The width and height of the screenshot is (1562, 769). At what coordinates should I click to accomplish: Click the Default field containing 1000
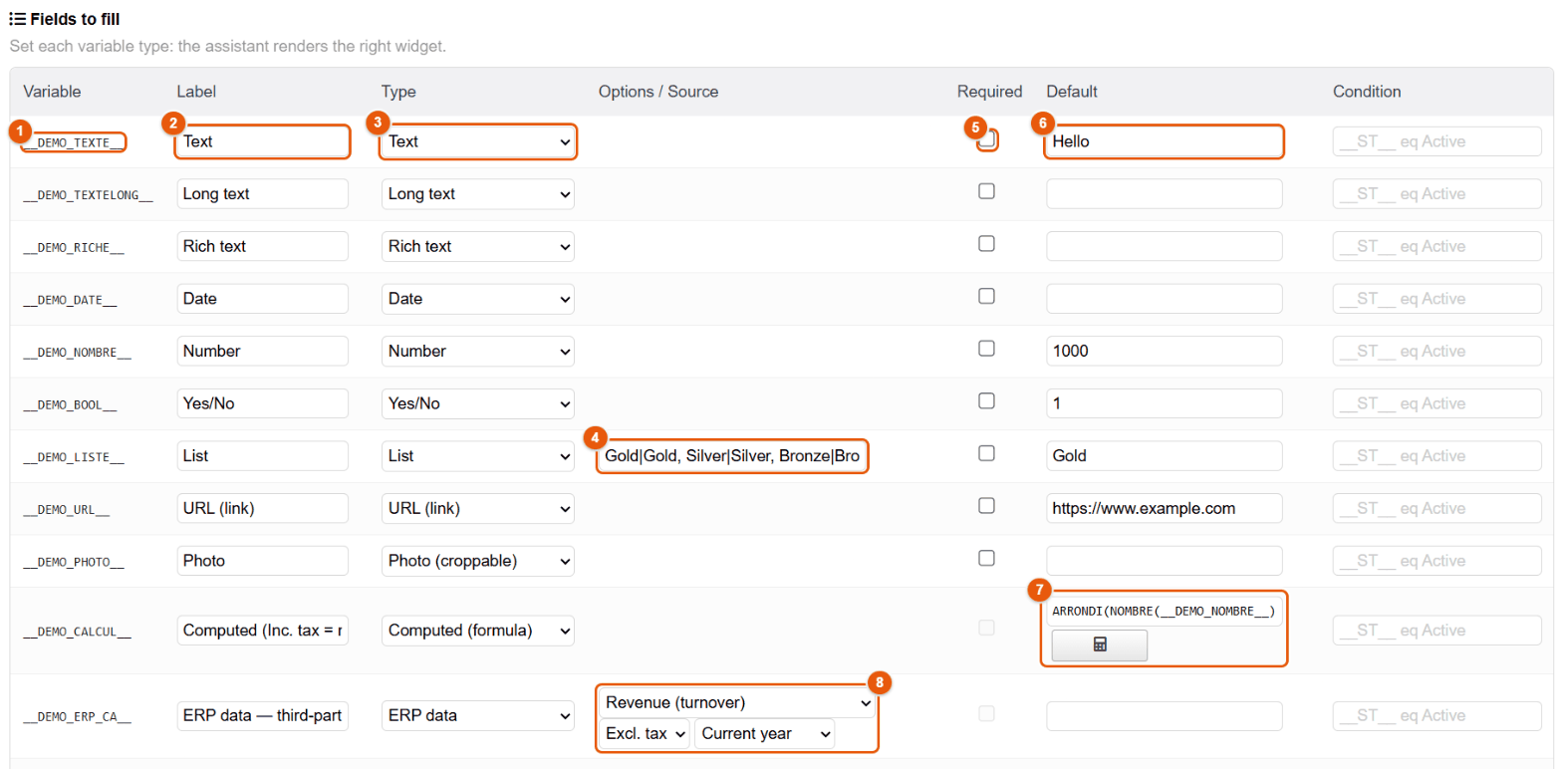pyautogui.click(x=1164, y=351)
